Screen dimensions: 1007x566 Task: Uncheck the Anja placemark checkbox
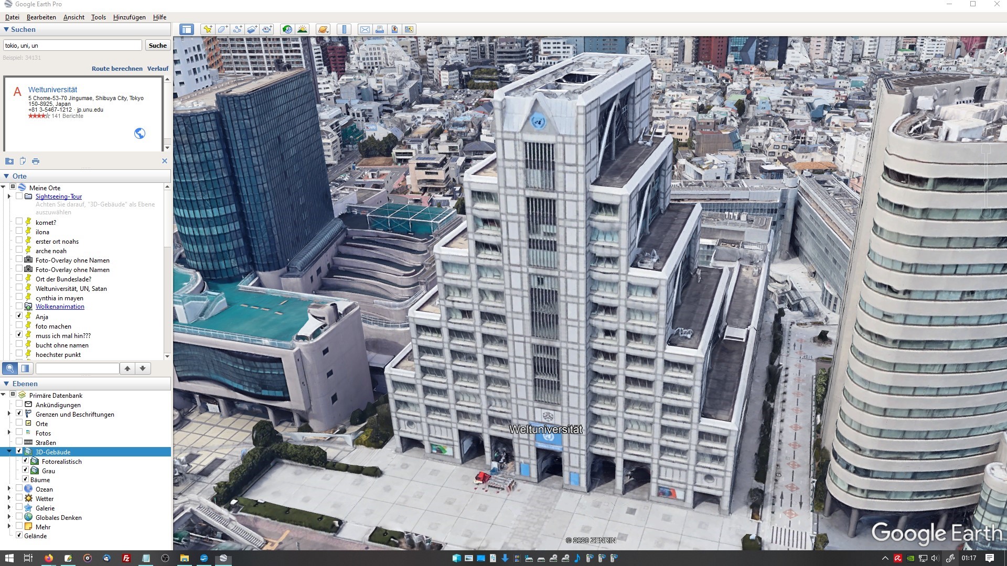point(19,316)
